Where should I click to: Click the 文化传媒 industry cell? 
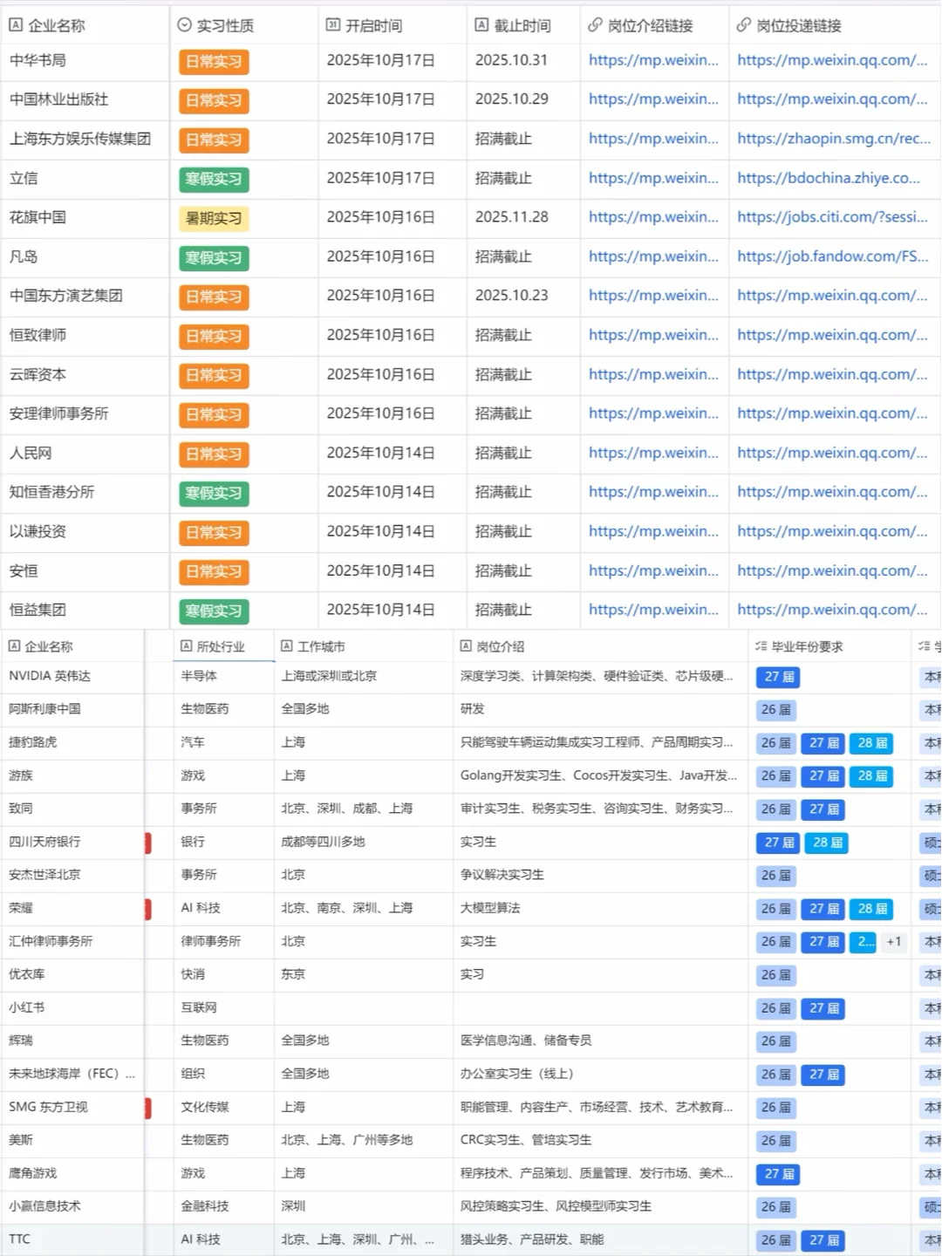click(224, 1107)
